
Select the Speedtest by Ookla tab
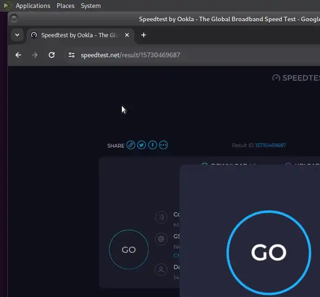click(80, 35)
